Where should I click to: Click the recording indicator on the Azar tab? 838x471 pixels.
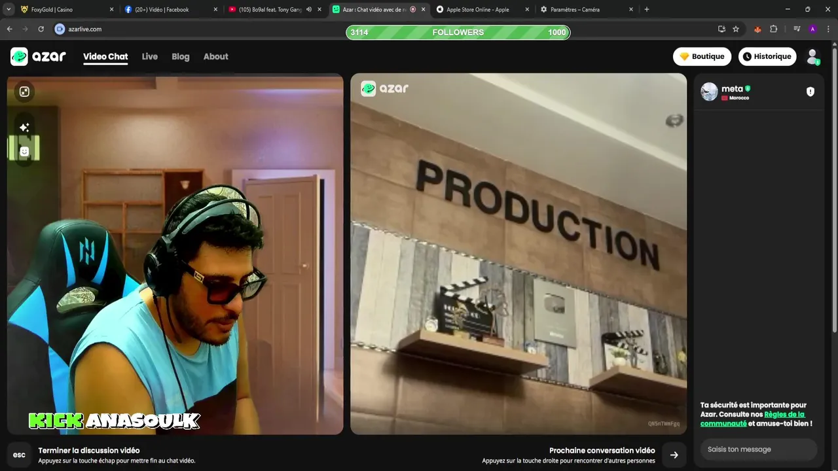point(413,9)
